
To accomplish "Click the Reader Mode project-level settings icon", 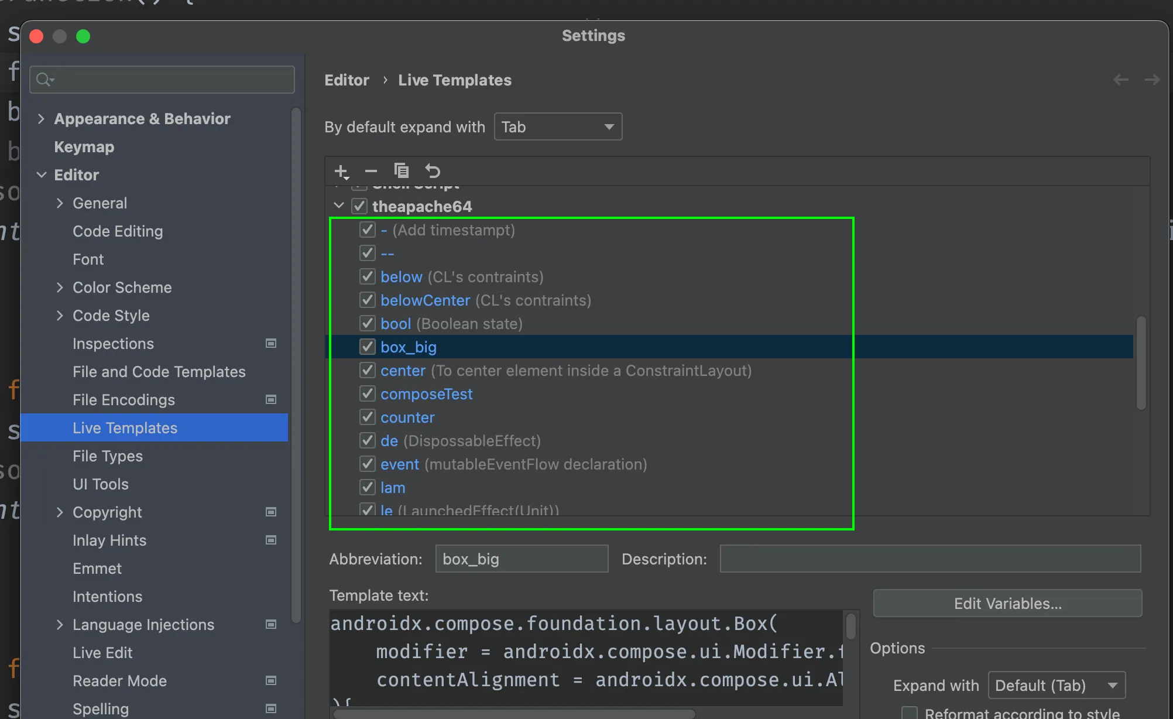I will [271, 680].
